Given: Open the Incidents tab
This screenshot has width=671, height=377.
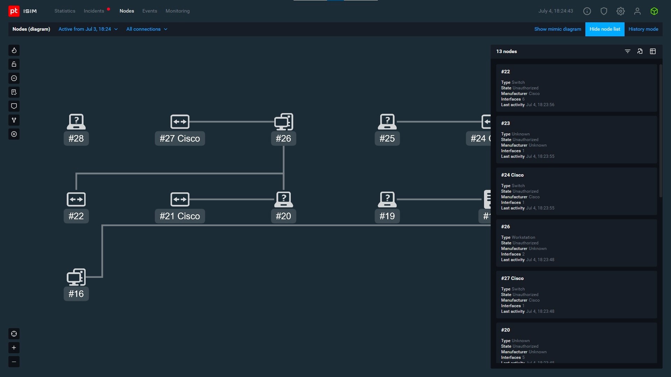Looking at the screenshot, I should [94, 11].
